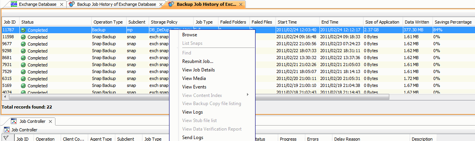The height and width of the screenshot is (141, 475).
Task: Close the Job Controller tab
Action: (x=51, y=121)
